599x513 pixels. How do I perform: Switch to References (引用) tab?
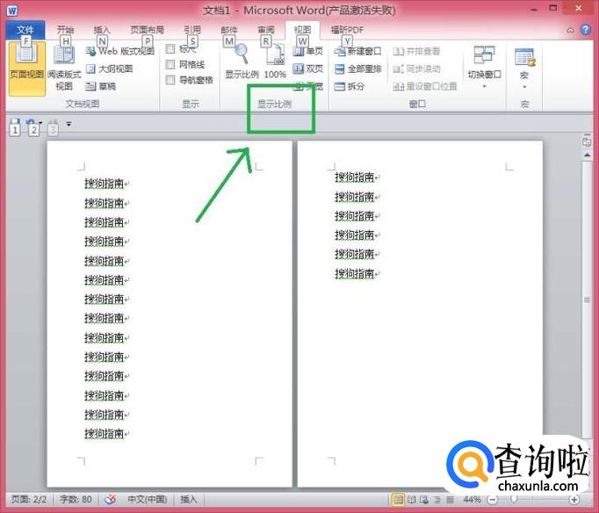192,30
